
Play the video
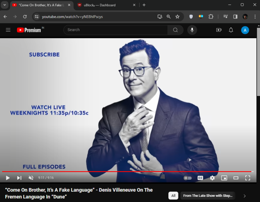7,178
